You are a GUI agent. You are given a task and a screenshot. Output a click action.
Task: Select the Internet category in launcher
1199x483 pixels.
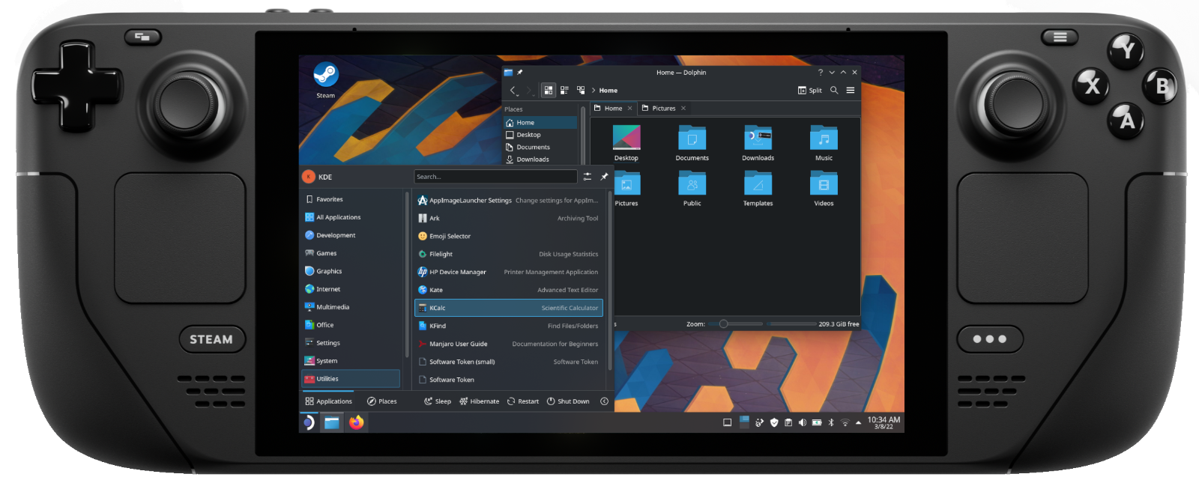(x=327, y=289)
